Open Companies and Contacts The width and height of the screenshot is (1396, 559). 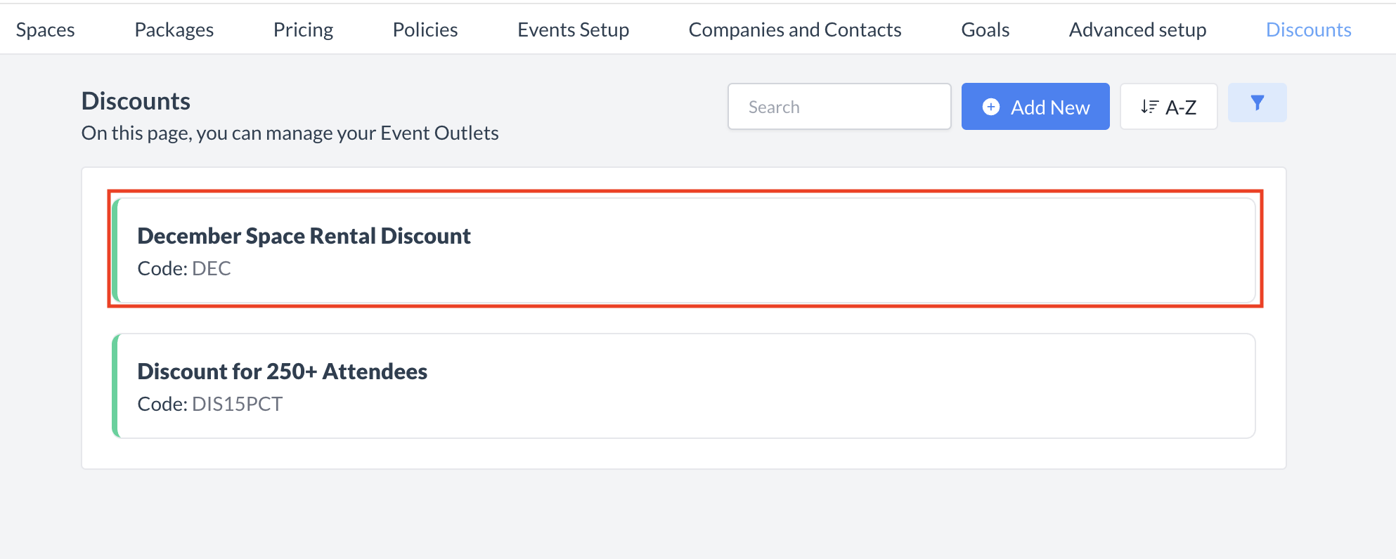(794, 29)
